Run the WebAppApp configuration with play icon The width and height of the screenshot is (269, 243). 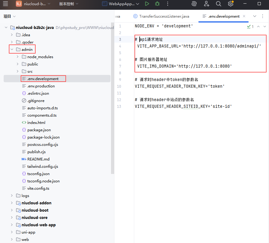pos(147,4)
